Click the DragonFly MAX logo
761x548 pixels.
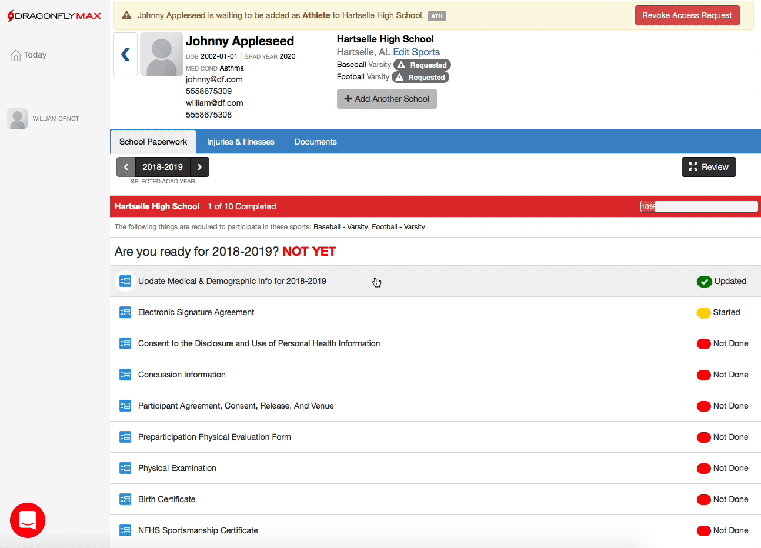54,16
